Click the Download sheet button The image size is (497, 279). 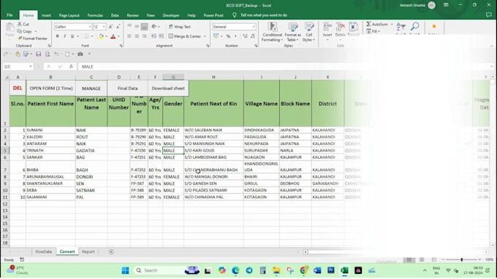168,88
